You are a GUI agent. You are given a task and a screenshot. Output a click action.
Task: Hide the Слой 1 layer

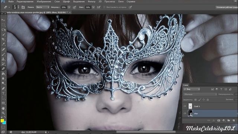[185, 106]
